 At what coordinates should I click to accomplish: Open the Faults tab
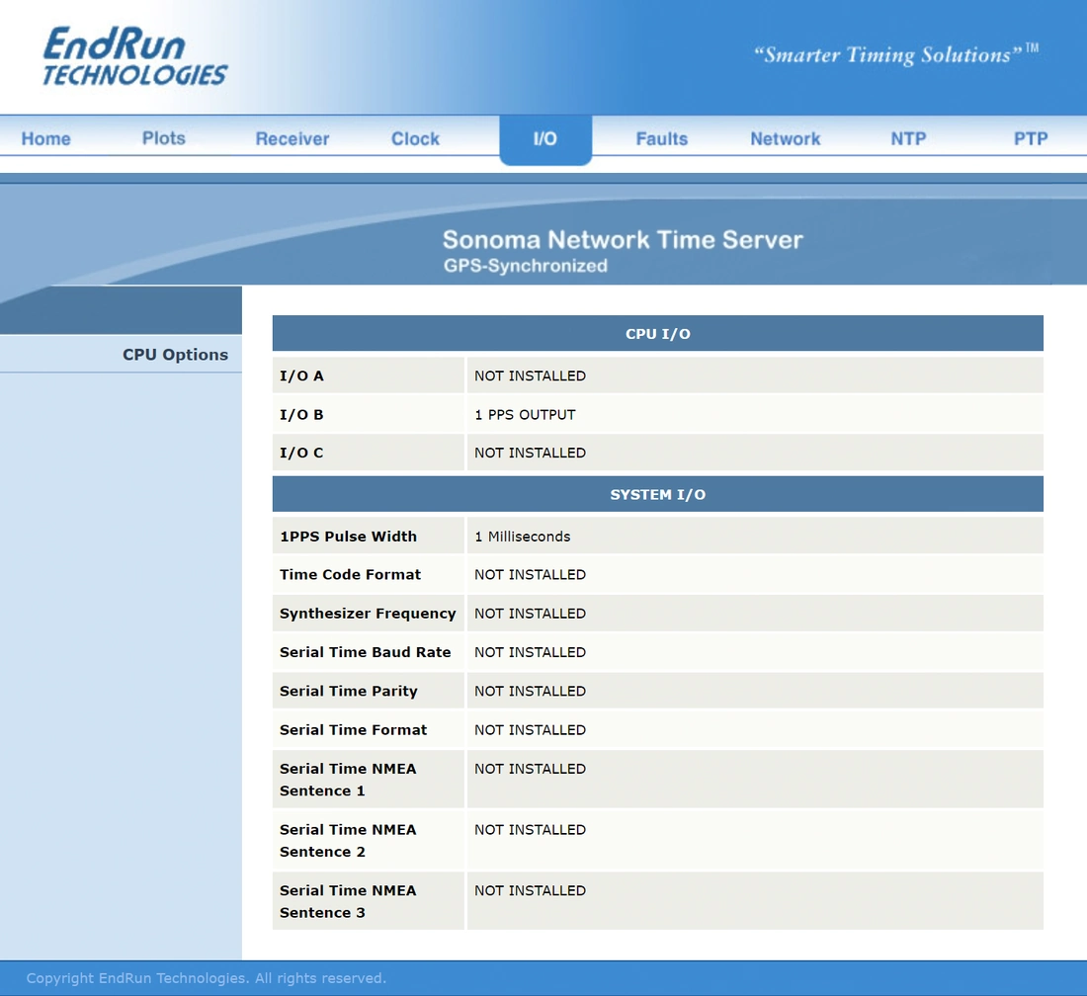[x=662, y=138]
